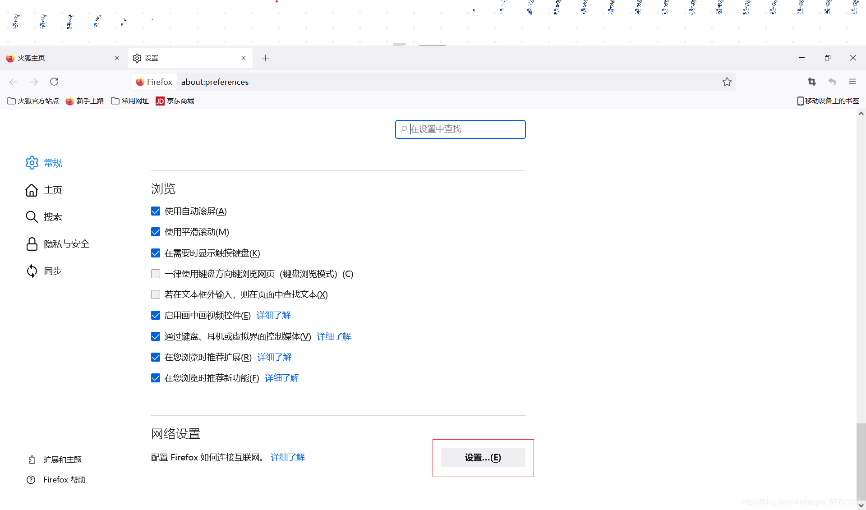Open 常规 settings category
The height and width of the screenshot is (510, 866).
point(44,163)
